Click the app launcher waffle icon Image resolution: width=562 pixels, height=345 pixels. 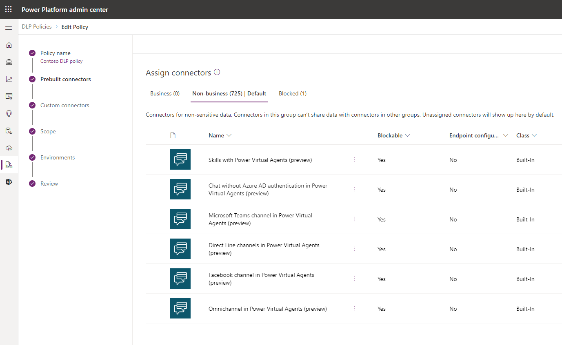point(8,9)
